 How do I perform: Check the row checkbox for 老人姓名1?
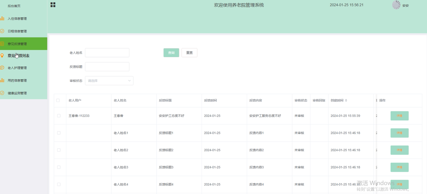59,133
